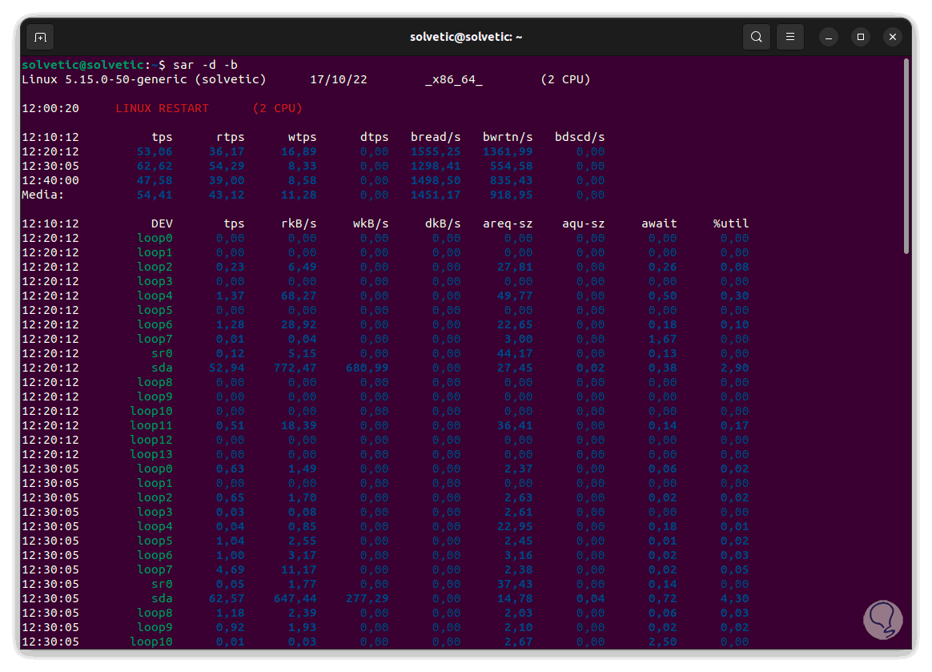Click the tps value 62,57
The width and height of the screenshot is (932, 672).
[x=227, y=599]
